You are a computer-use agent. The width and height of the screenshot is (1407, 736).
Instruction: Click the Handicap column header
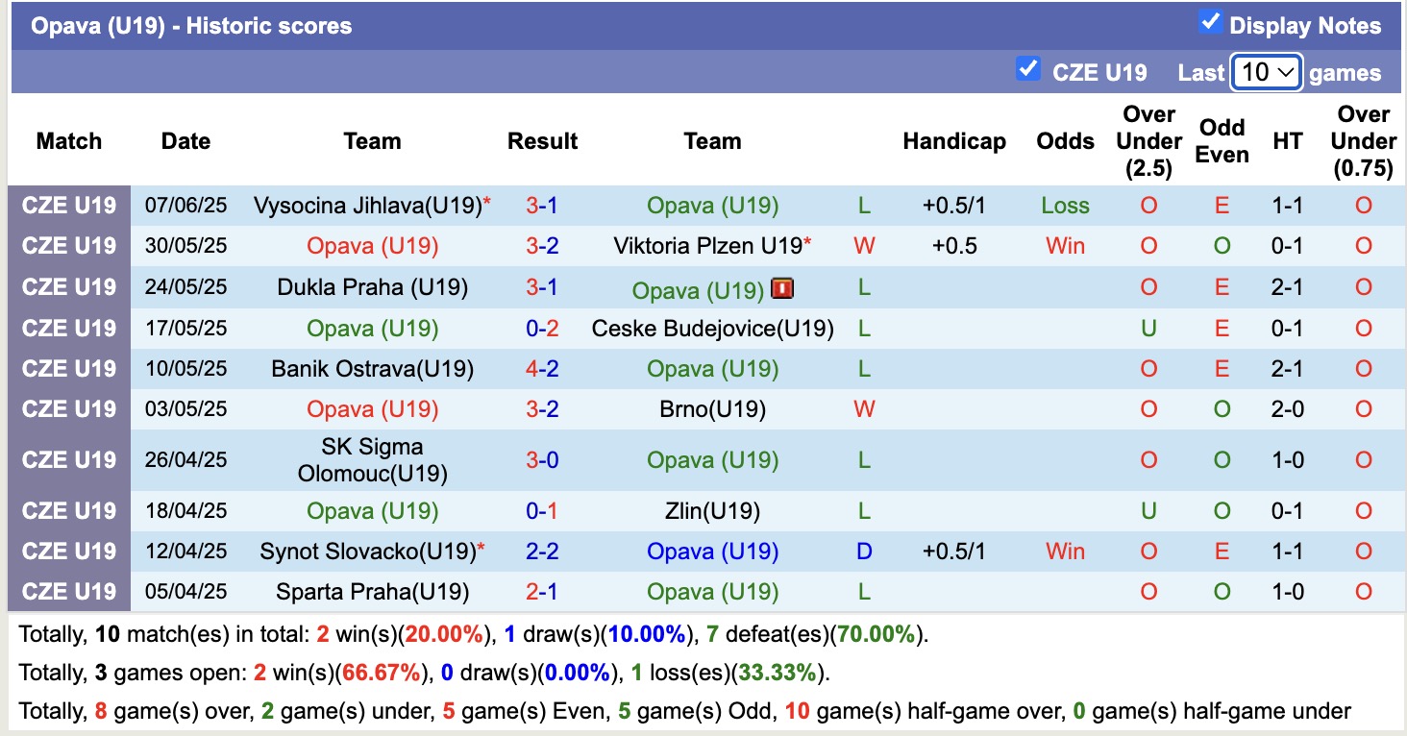coord(953,141)
